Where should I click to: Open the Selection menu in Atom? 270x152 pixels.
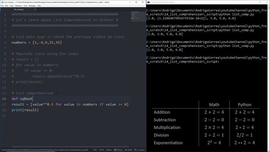[x=19, y=5]
